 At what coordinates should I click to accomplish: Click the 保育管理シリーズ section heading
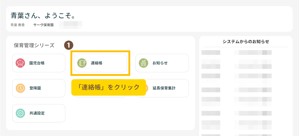pos(34,46)
